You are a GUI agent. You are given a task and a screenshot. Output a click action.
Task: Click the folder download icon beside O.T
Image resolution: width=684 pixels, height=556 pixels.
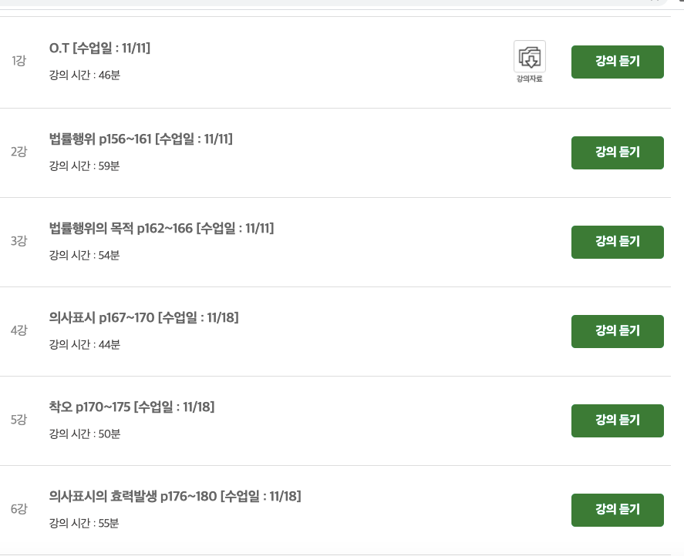tap(529, 58)
